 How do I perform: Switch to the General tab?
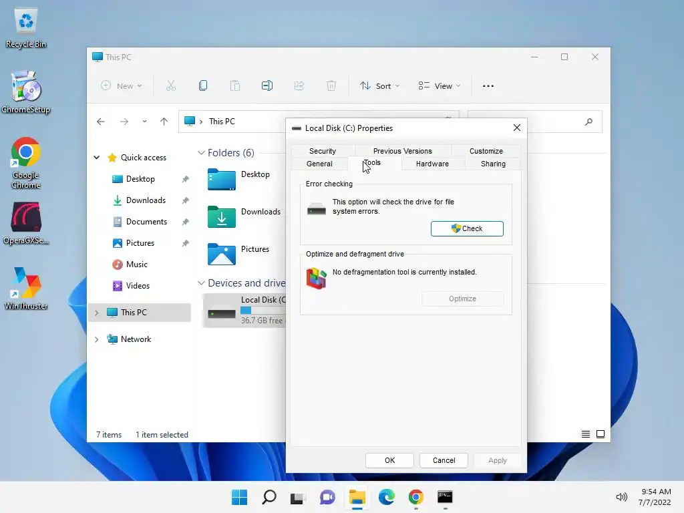(319, 164)
